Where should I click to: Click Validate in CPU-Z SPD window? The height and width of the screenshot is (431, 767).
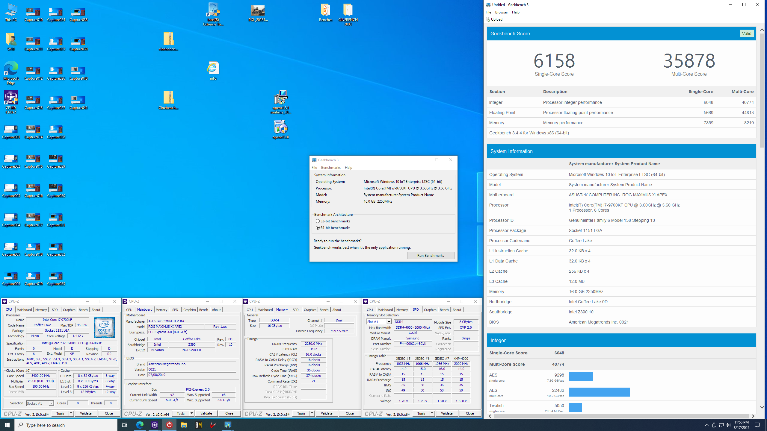[x=447, y=413]
